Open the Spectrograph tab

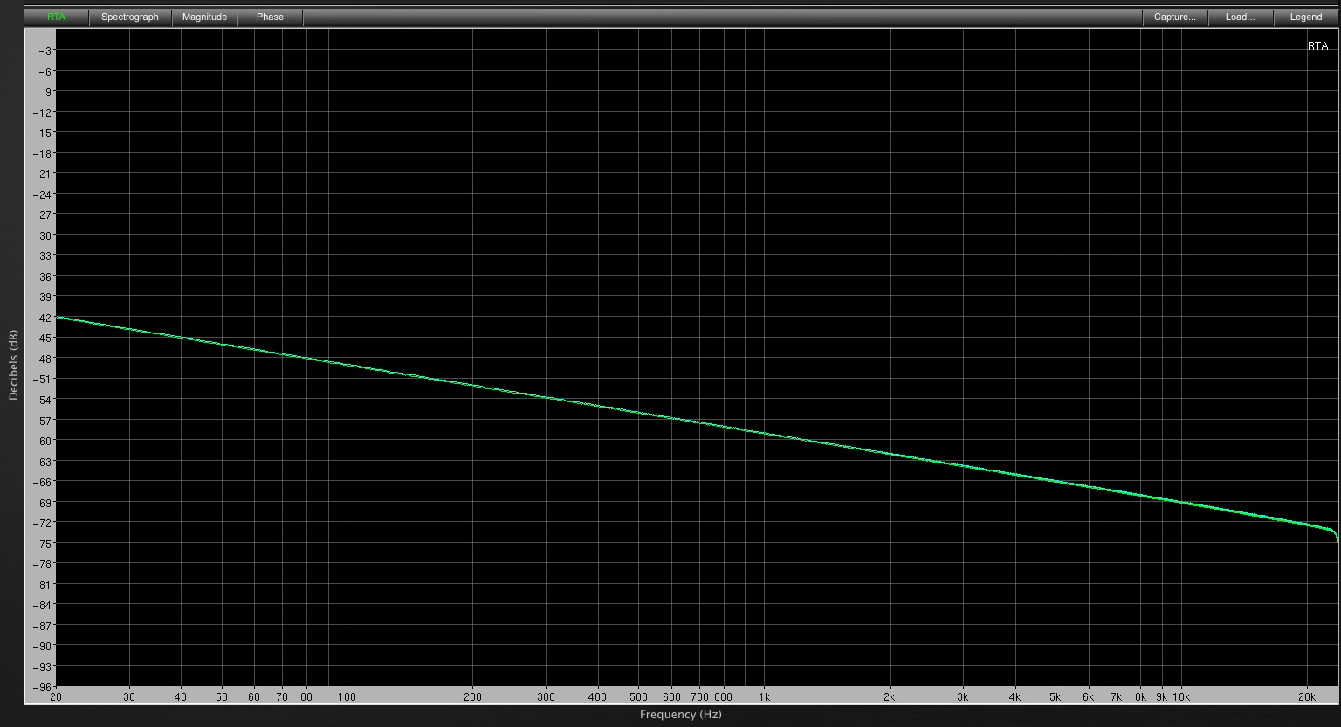click(x=130, y=17)
